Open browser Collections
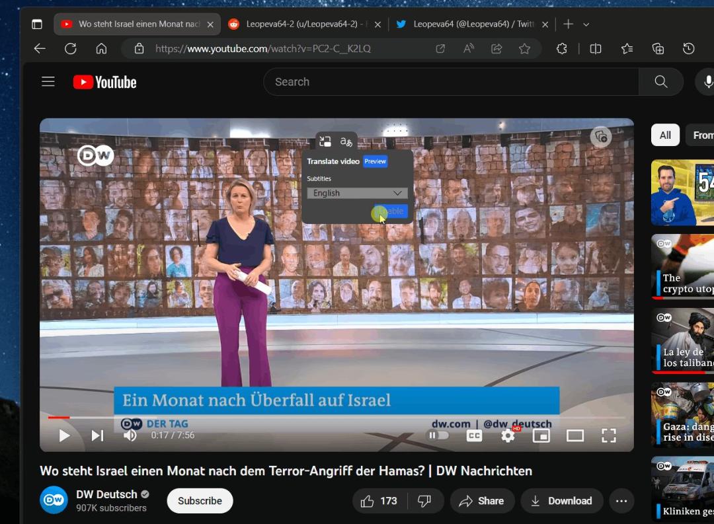714x524 pixels. coord(658,49)
